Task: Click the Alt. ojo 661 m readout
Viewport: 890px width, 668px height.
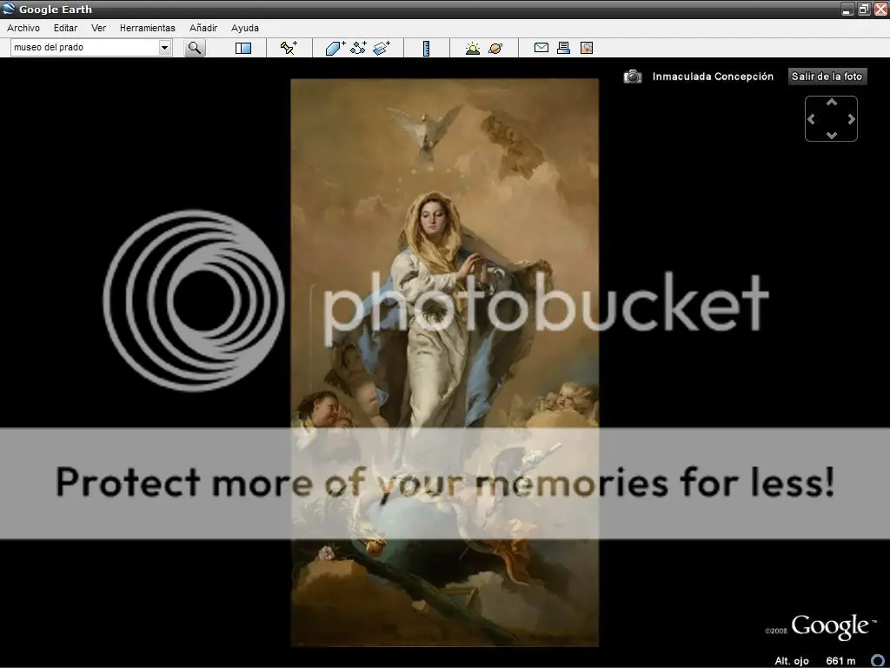Action: 814,661
